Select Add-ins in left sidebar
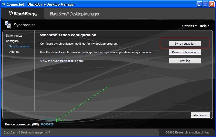Screen dimensions: 216x137 pyautogui.click(x=14, y=52)
